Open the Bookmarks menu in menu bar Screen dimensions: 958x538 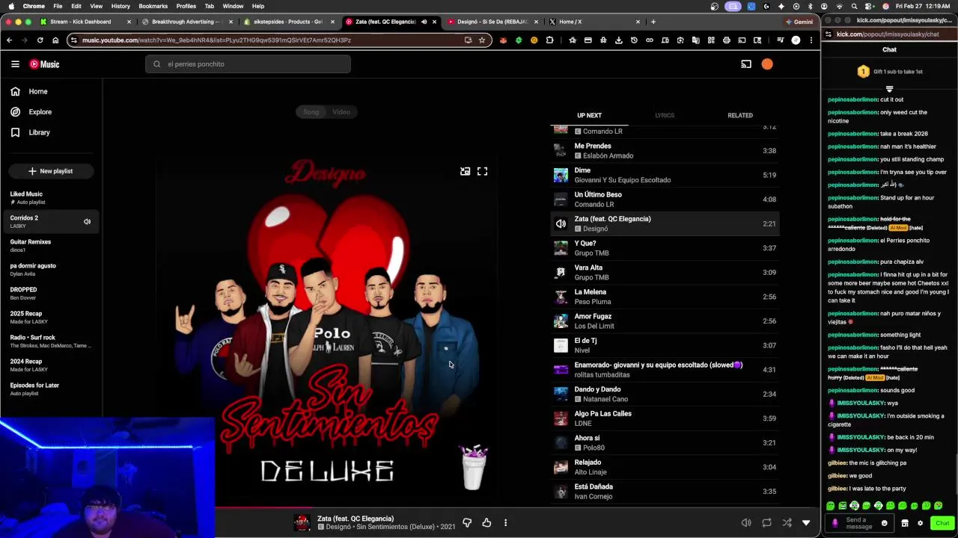point(153,6)
